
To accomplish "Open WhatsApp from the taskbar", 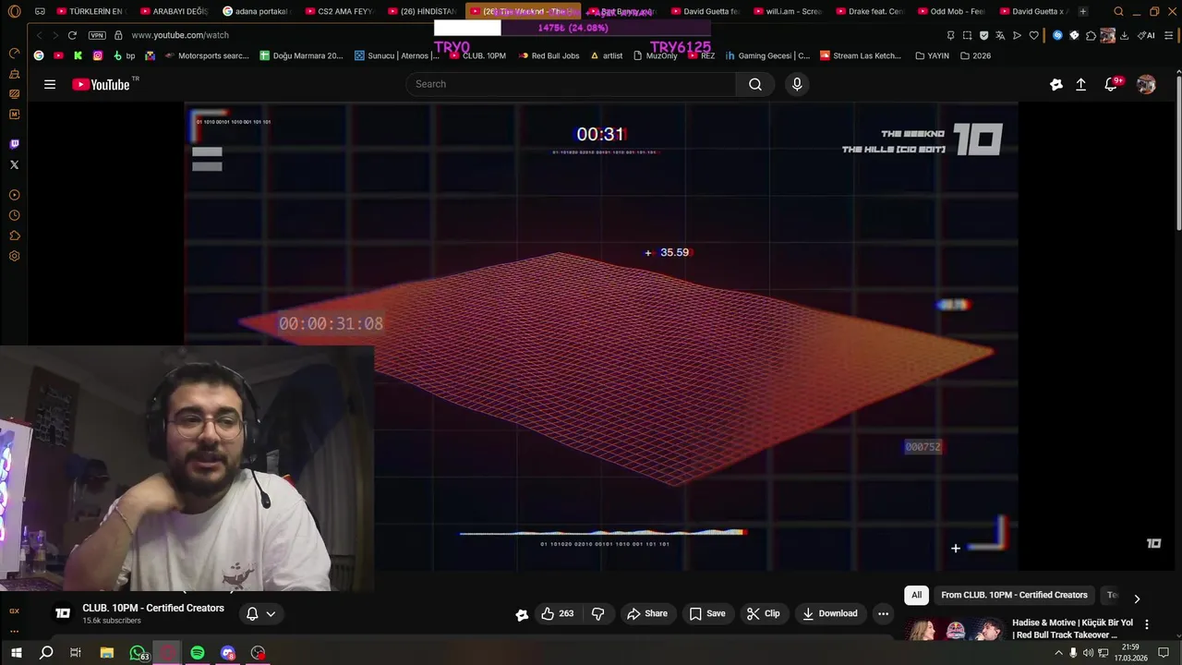I will (138, 653).
